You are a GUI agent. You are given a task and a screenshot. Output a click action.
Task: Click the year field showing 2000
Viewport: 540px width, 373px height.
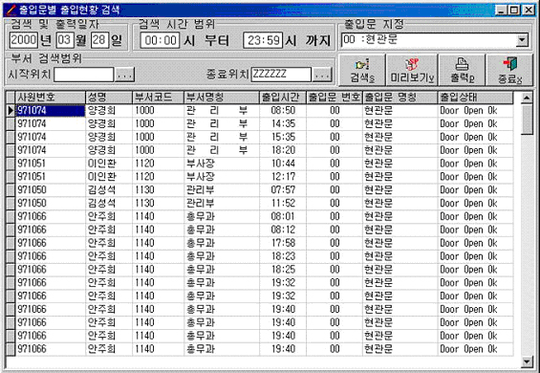[24, 40]
